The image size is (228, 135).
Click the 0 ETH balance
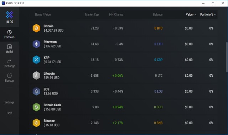[158, 44]
